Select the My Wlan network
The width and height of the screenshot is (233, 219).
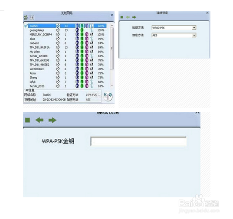click(x=35, y=52)
